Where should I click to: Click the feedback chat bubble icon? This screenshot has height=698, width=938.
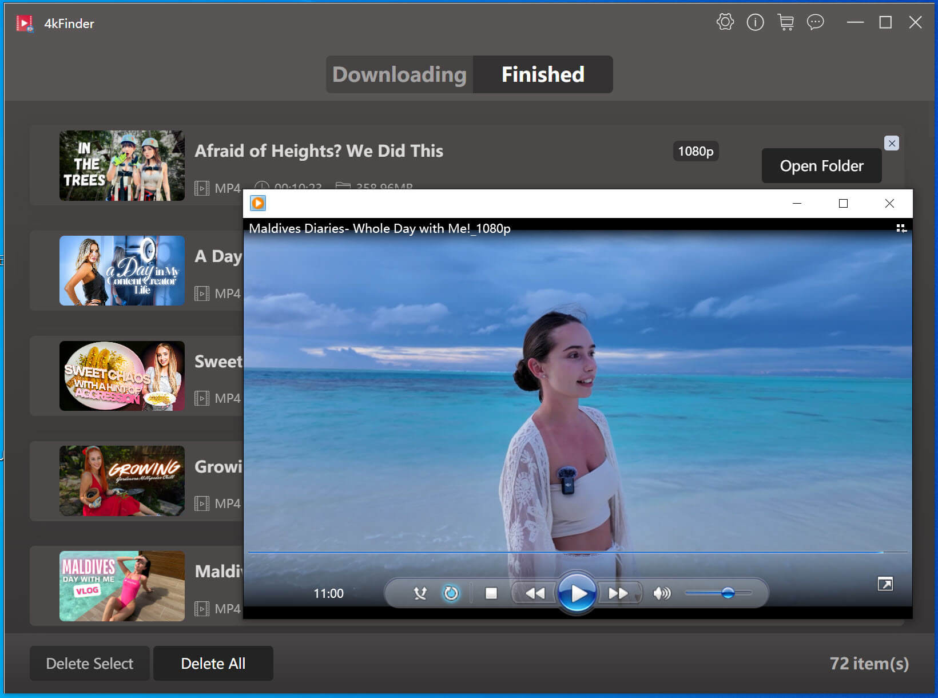[x=815, y=22]
